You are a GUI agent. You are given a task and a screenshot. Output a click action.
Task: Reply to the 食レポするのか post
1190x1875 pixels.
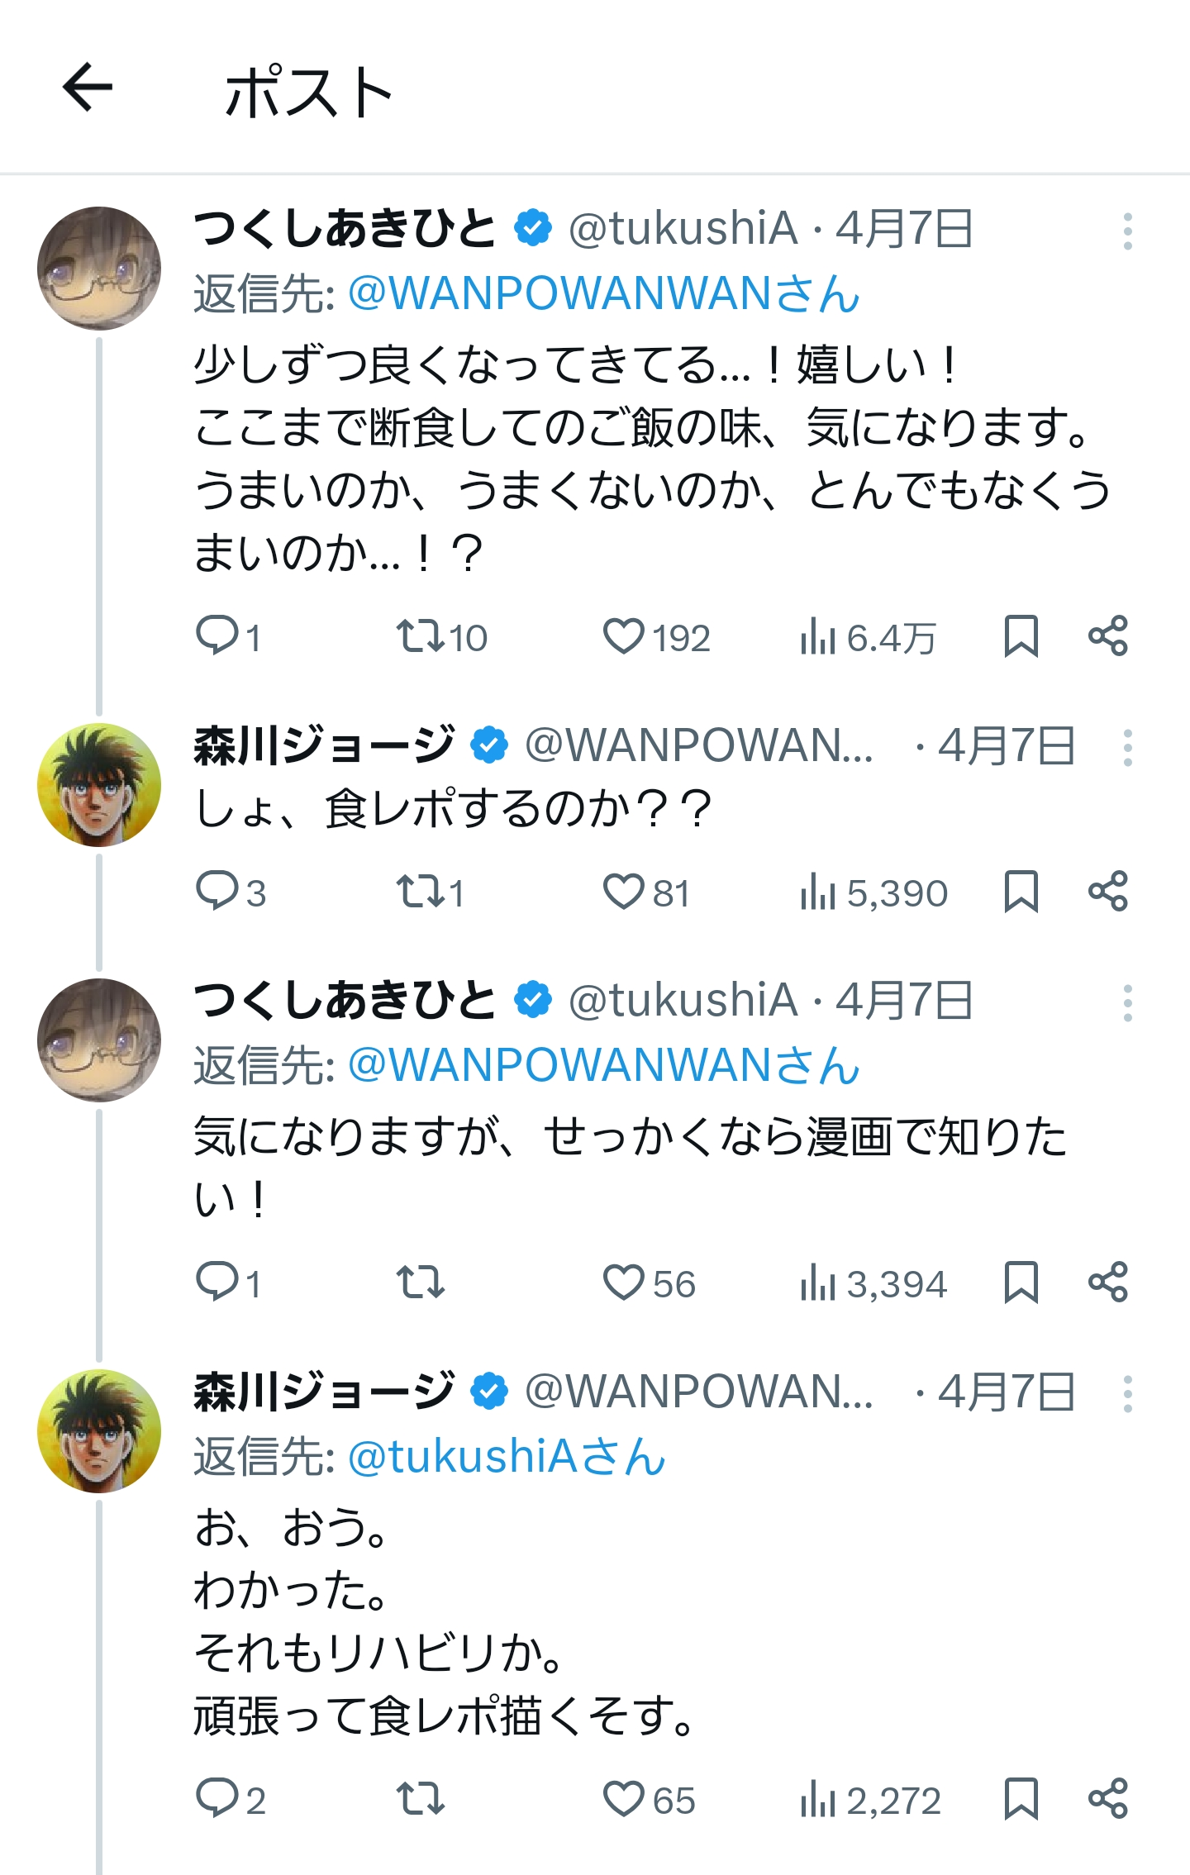tap(217, 892)
